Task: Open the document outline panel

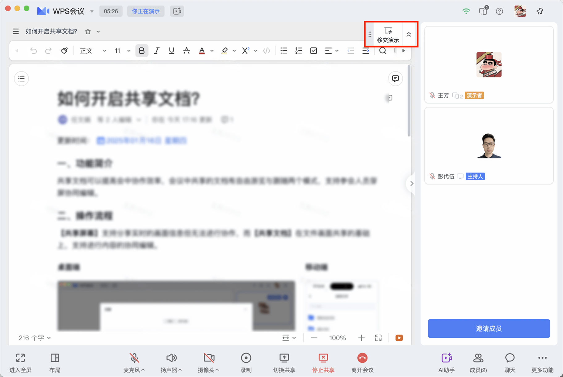Action: (x=21, y=78)
